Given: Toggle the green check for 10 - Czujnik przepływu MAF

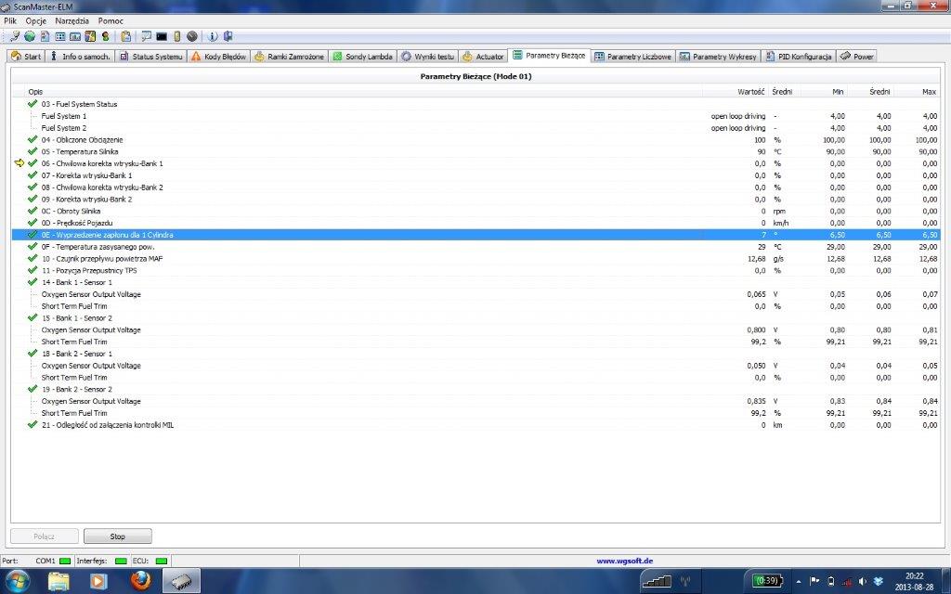Looking at the screenshot, I should tap(33, 258).
